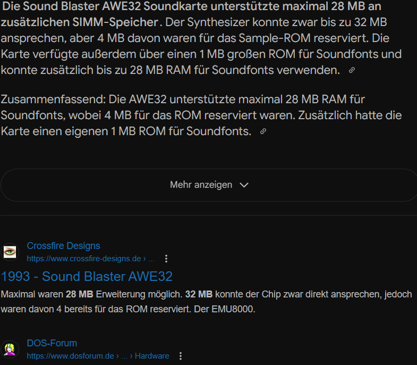The height and width of the screenshot is (365, 417).
Task: Open source link icon after first paragraph
Action: tap(352, 70)
